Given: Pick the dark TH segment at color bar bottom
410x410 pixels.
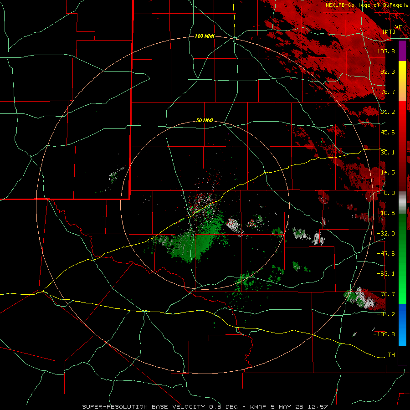Looking at the screenshot, I should 402,355.
